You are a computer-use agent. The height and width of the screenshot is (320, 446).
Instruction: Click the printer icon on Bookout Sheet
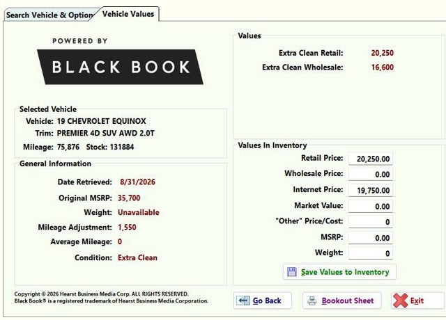pyautogui.click(x=312, y=301)
